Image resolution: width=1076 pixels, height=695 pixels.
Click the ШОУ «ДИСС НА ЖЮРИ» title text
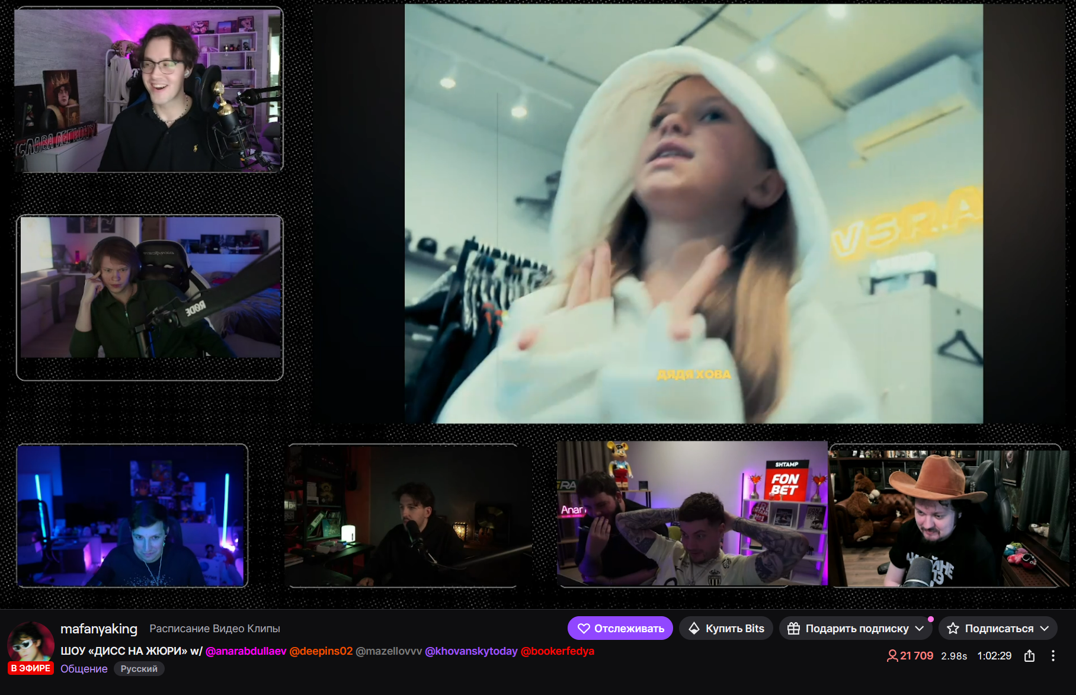point(124,651)
